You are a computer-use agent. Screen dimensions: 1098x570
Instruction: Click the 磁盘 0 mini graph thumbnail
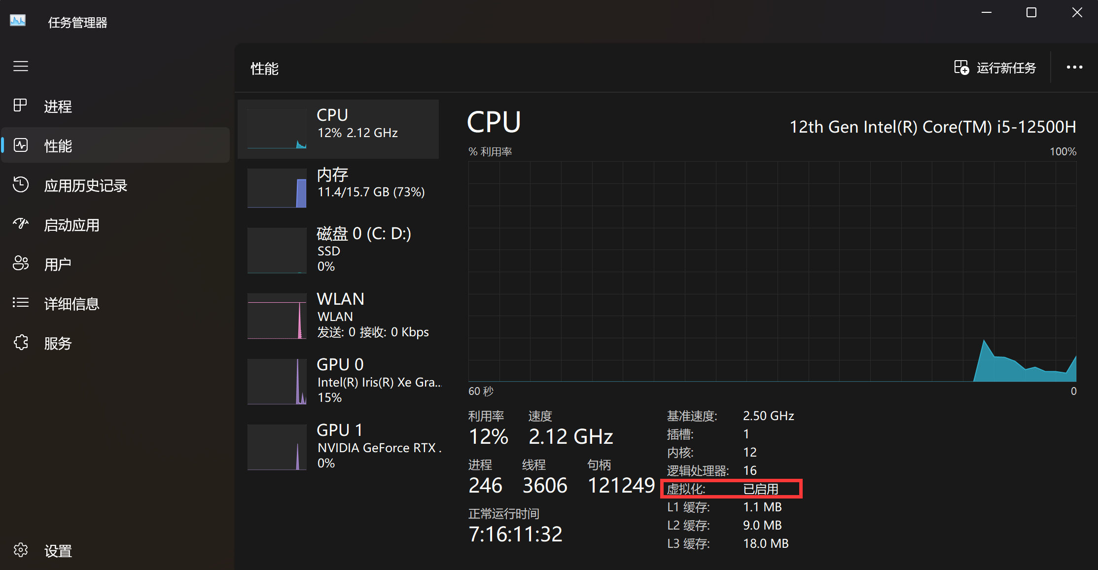point(277,250)
